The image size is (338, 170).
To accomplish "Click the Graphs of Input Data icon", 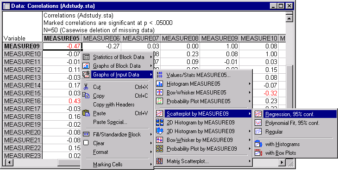I will click(86, 75).
